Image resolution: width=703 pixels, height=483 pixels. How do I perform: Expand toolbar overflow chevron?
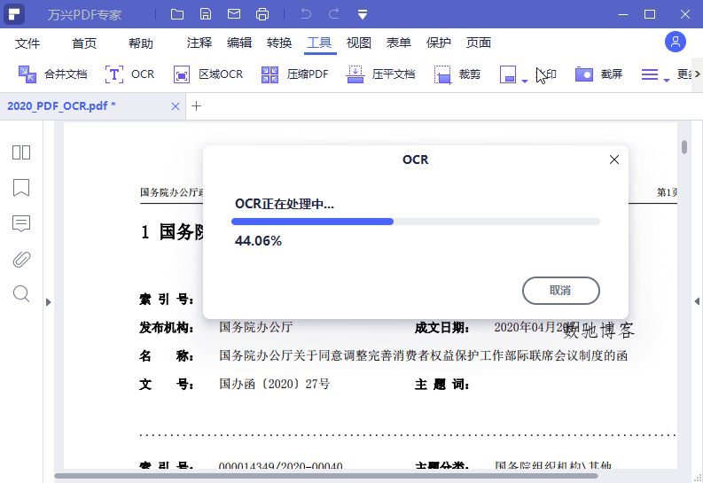[697, 74]
